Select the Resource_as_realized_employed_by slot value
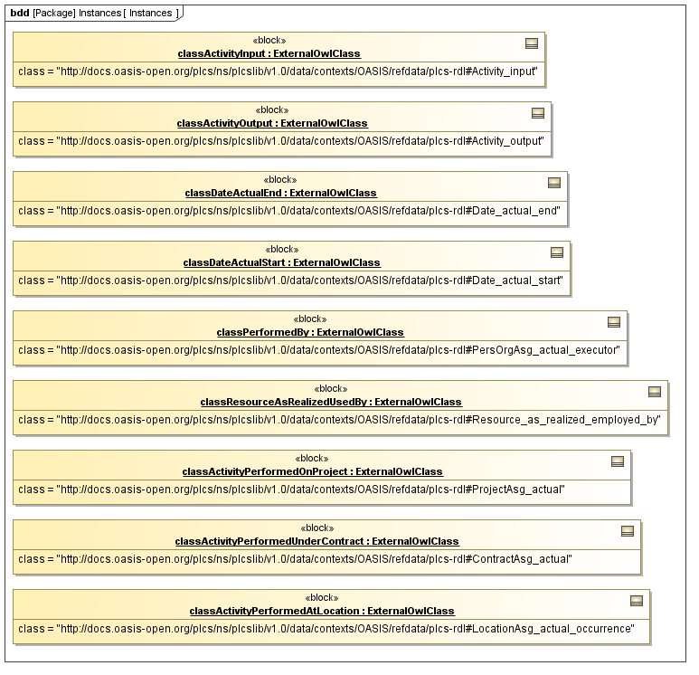 340,420
